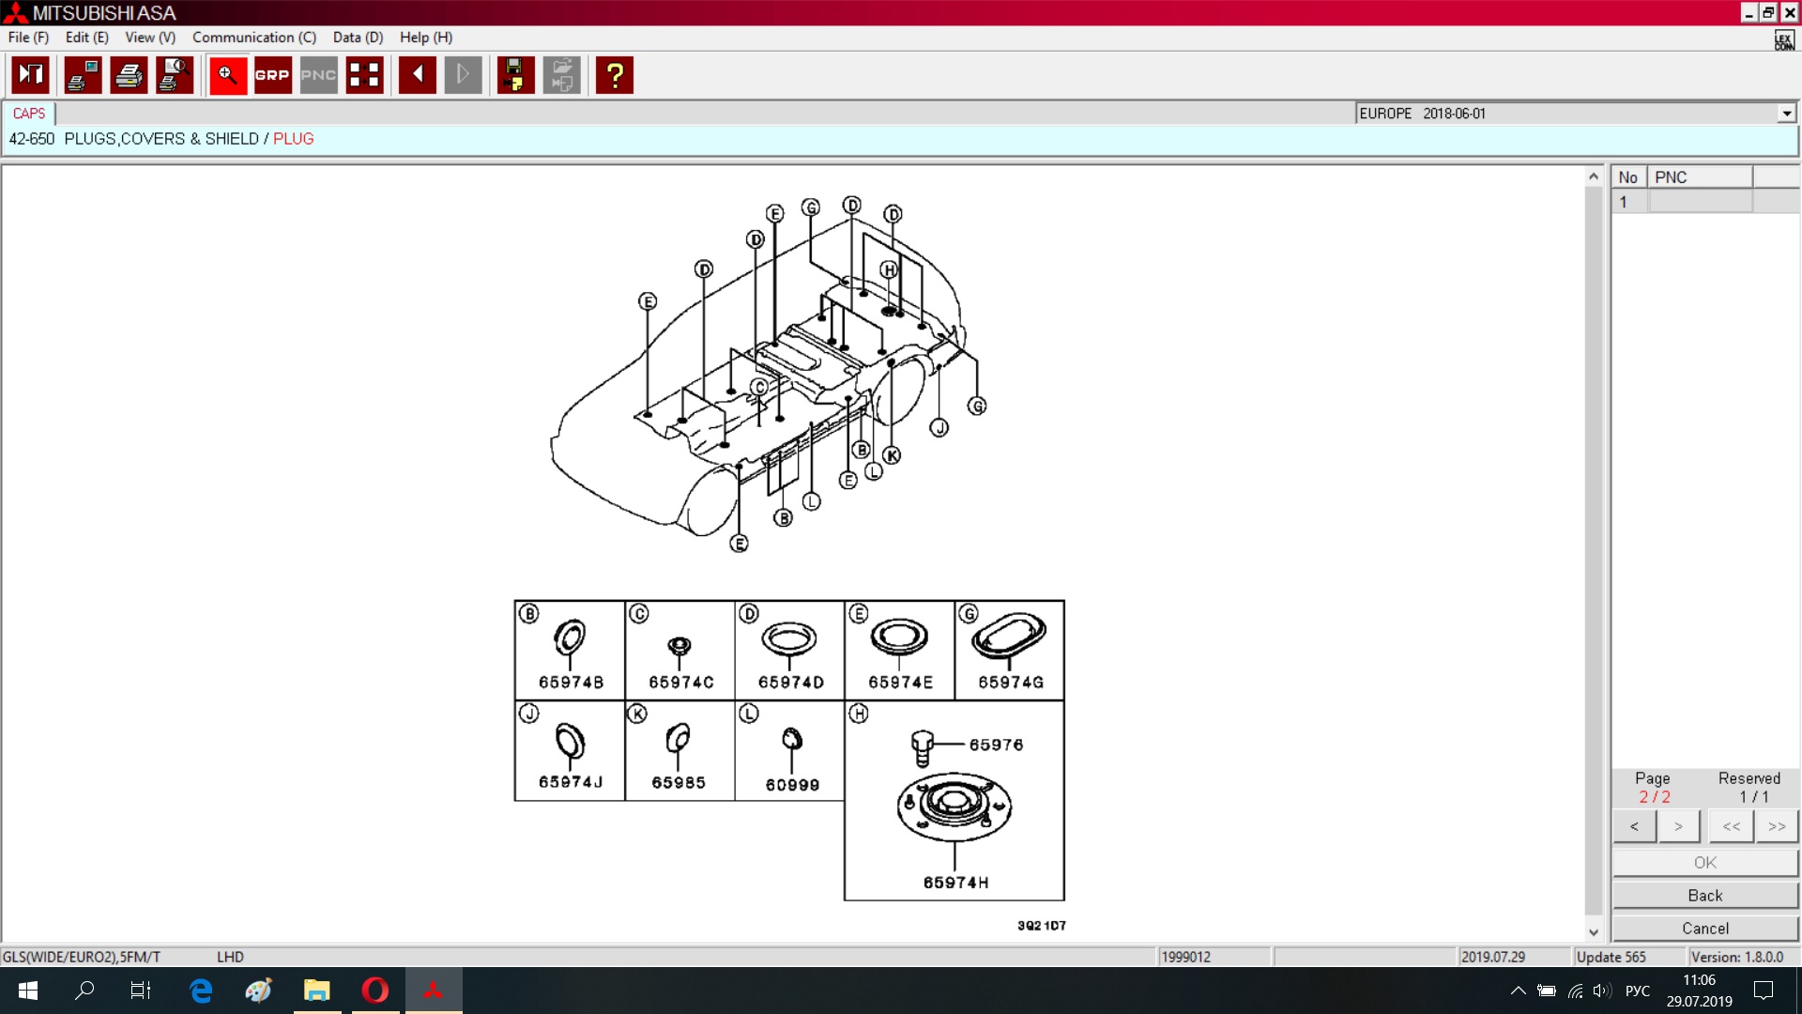Click the left arrow previous toolbar icon

coord(417,75)
